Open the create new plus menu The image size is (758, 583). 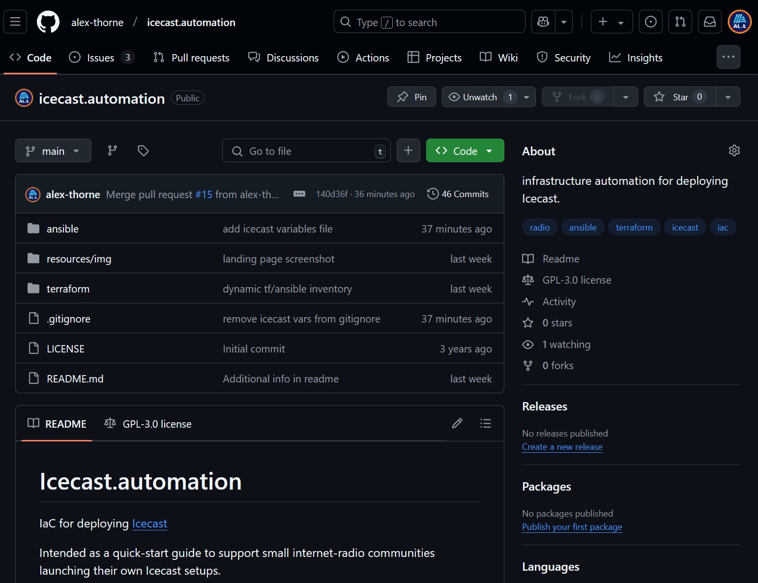[x=612, y=22]
